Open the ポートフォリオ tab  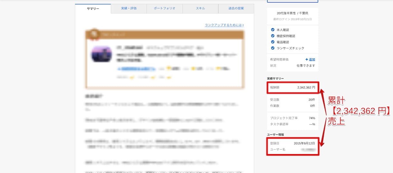[x=165, y=8]
